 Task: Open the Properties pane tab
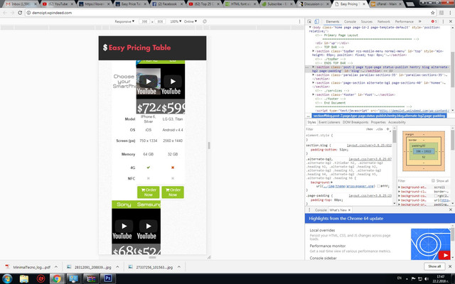(x=378, y=122)
